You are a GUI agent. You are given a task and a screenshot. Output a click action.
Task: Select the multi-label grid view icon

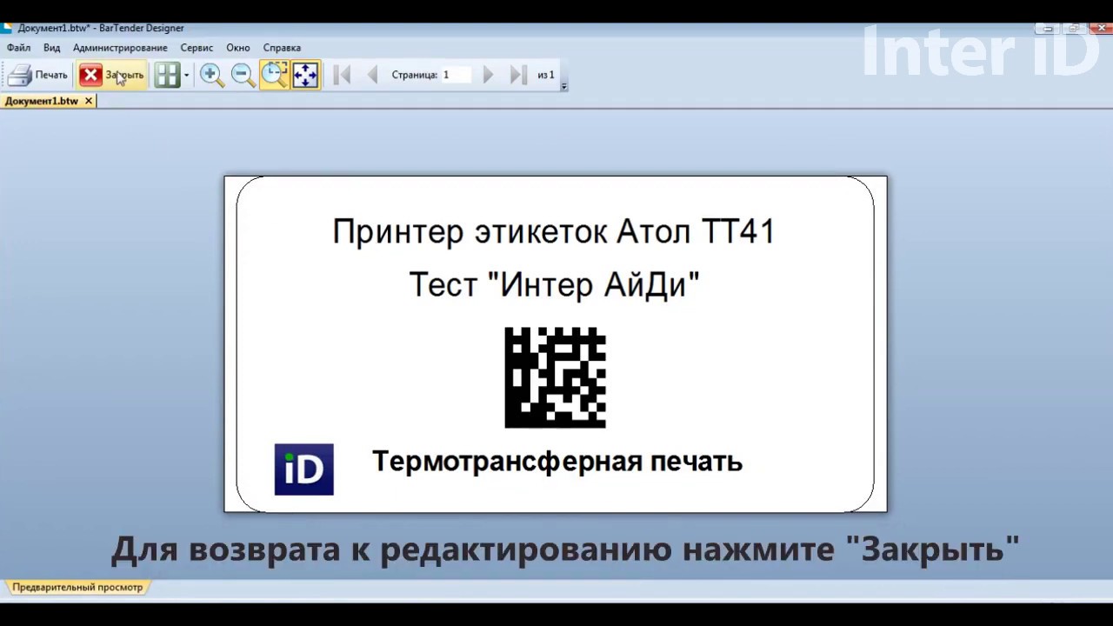167,75
